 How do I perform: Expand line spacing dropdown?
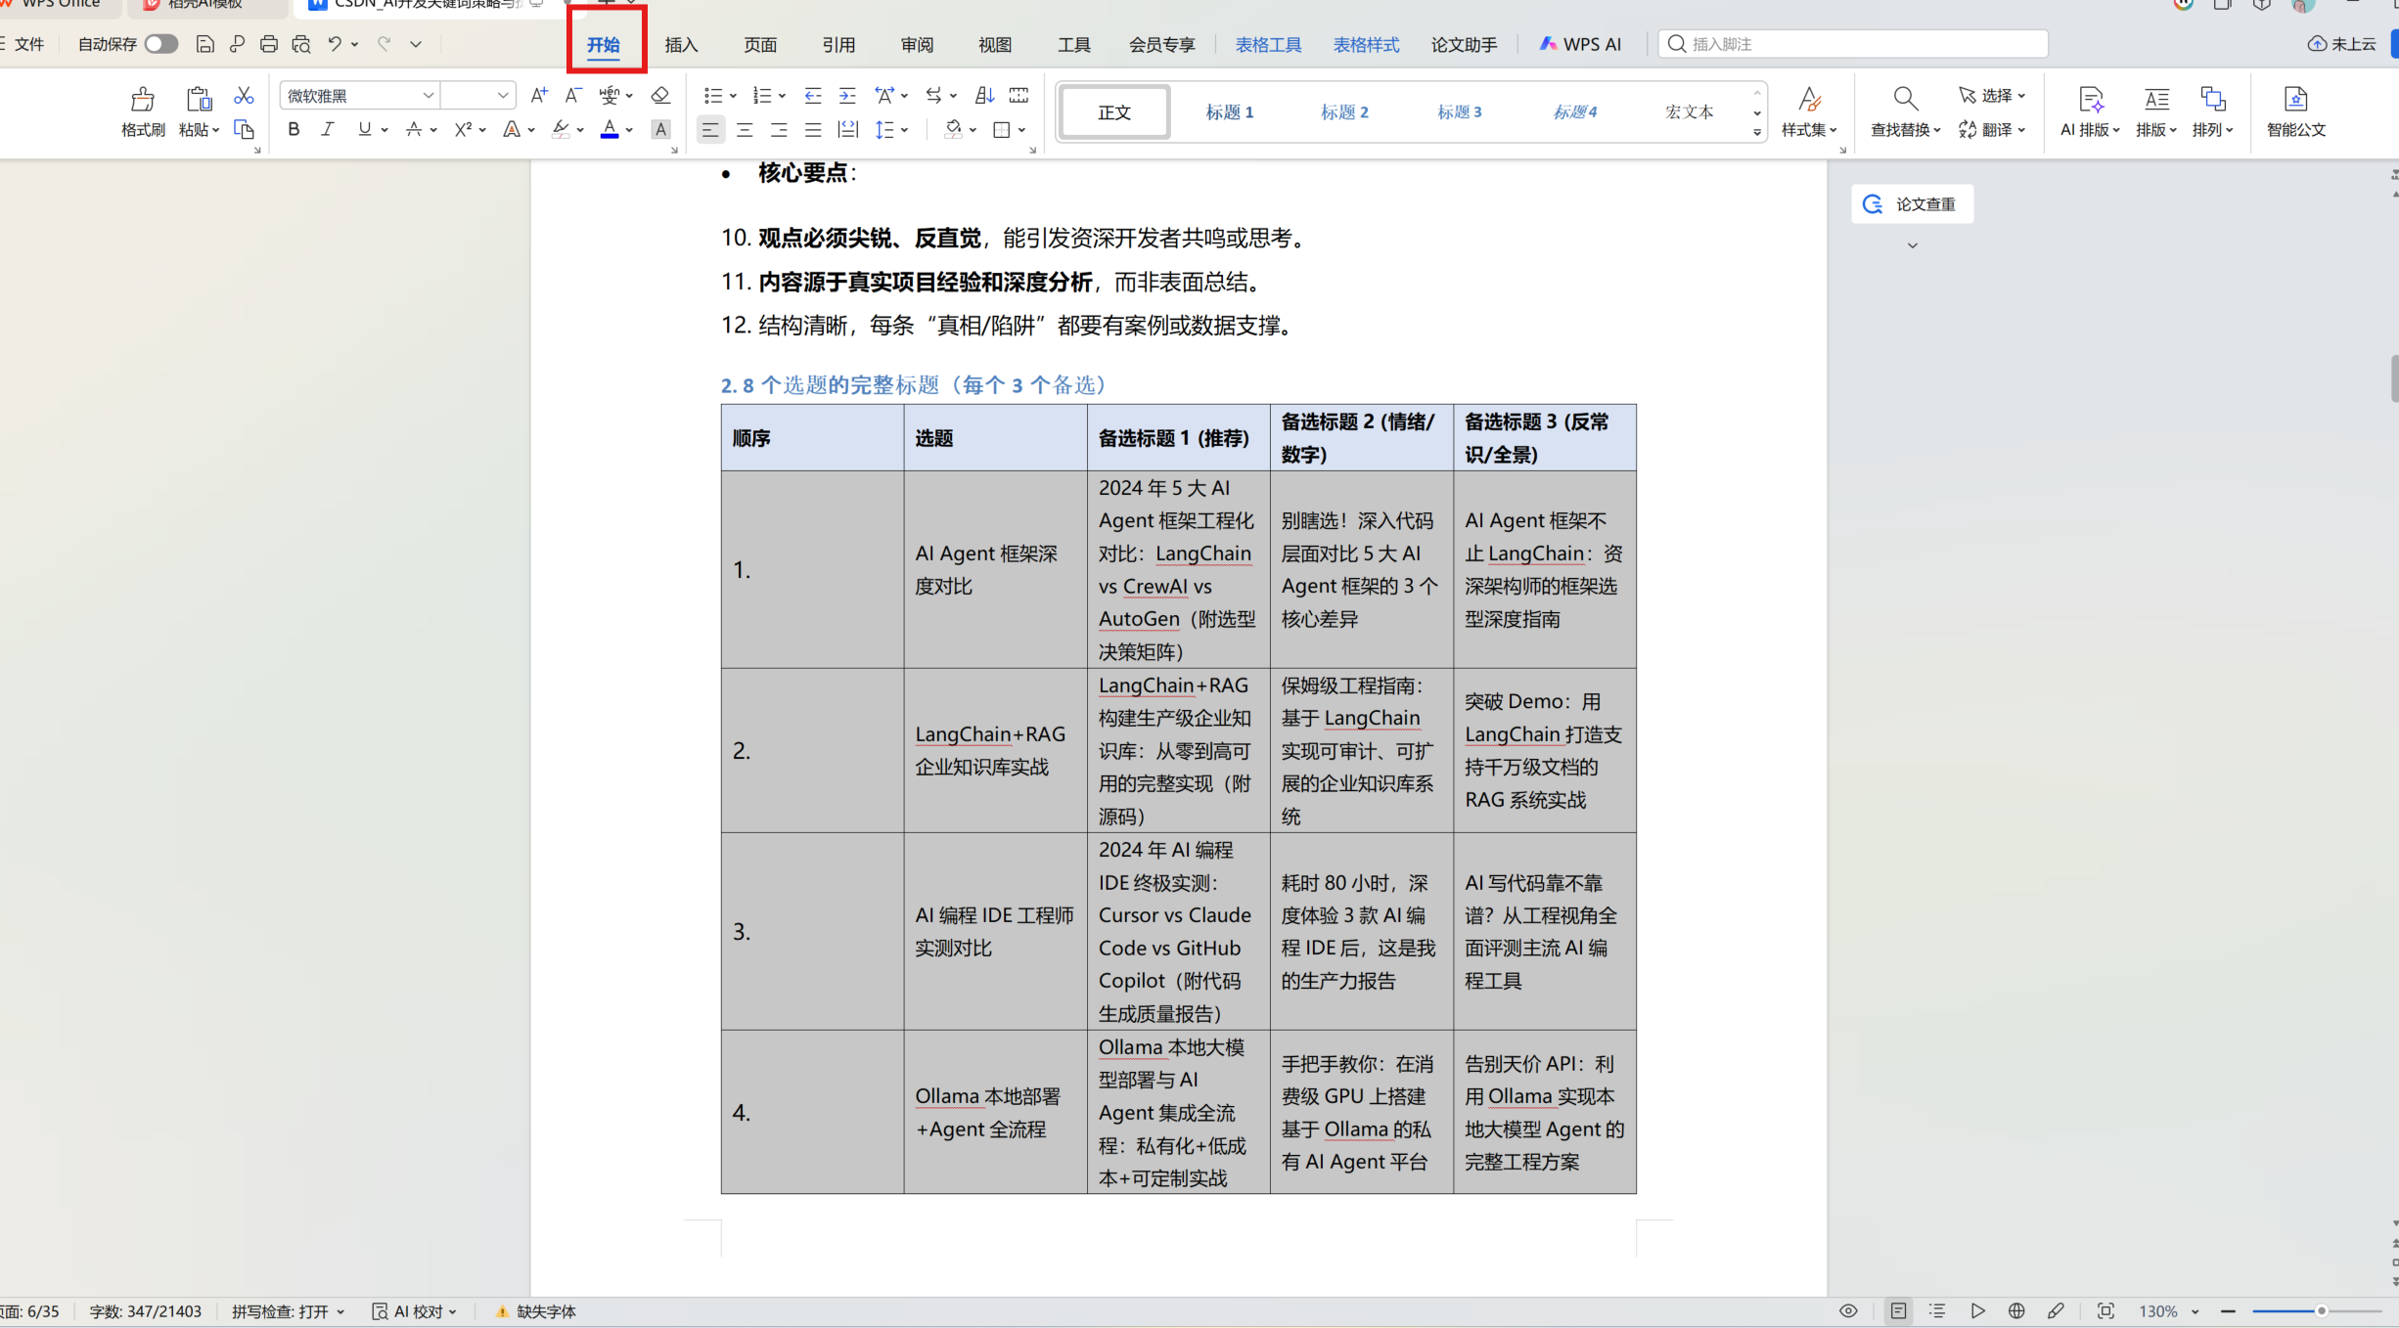(x=905, y=130)
